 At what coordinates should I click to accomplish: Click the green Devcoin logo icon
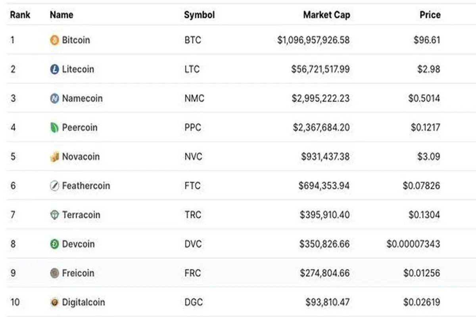coord(54,244)
